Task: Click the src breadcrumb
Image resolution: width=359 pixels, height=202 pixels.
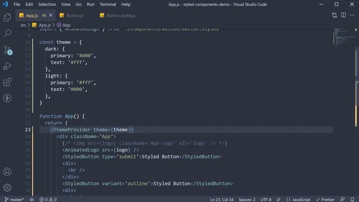Action: coord(24,25)
